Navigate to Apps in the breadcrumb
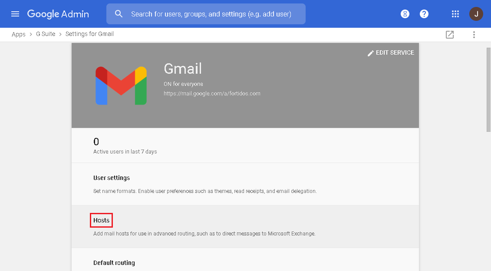The image size is (491, 271). pos(18,34)
